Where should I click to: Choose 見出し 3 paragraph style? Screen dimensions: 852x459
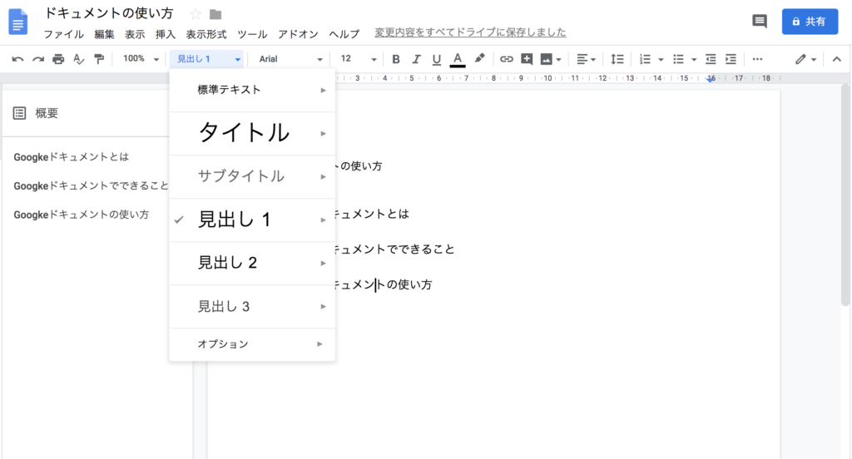pyautogui.click(x=252, y=306)
